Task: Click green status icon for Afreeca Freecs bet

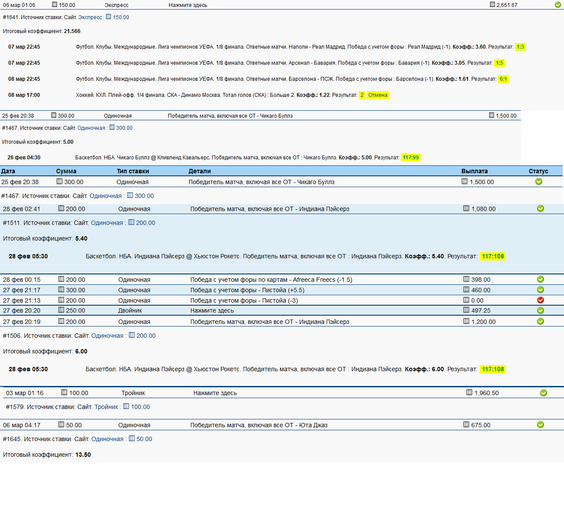Action: click(x=541, y=279)
